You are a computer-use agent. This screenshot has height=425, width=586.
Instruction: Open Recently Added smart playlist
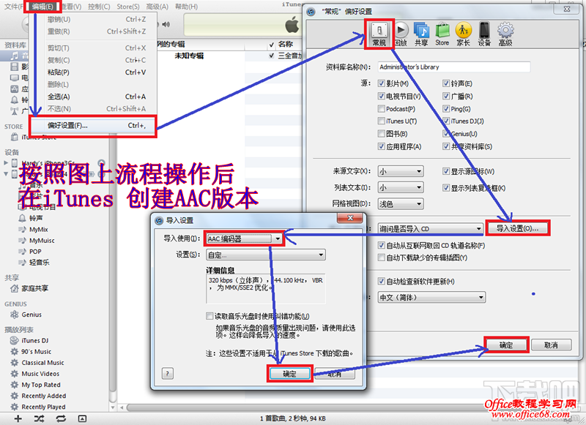point(43,396)
